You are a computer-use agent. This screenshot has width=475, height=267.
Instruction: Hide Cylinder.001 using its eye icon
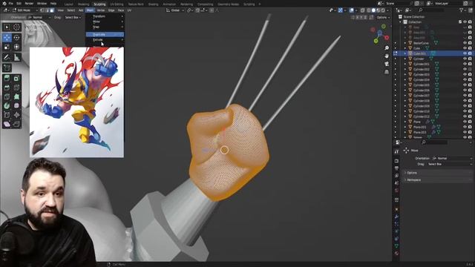[465, 64]
